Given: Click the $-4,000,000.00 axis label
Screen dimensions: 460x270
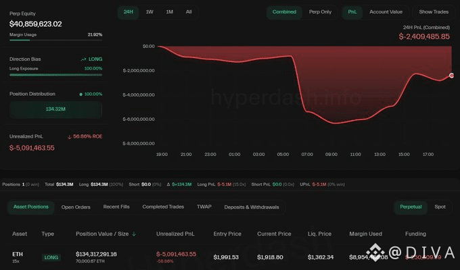Looking at the screenshot, I should coord(139,95).
